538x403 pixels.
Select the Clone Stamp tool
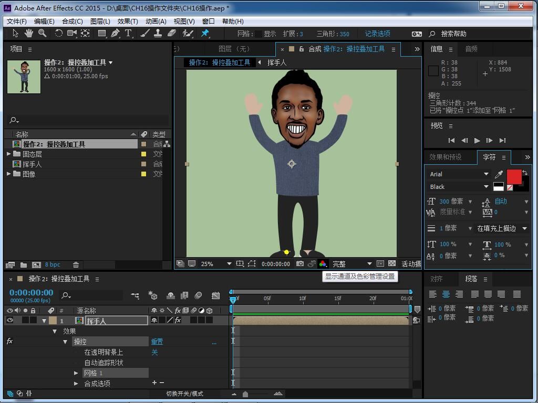coord(158,33)
